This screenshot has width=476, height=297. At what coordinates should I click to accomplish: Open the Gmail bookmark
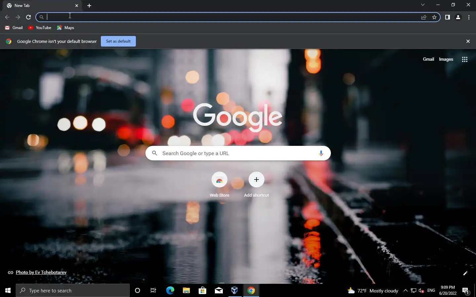tap(14, 28)
